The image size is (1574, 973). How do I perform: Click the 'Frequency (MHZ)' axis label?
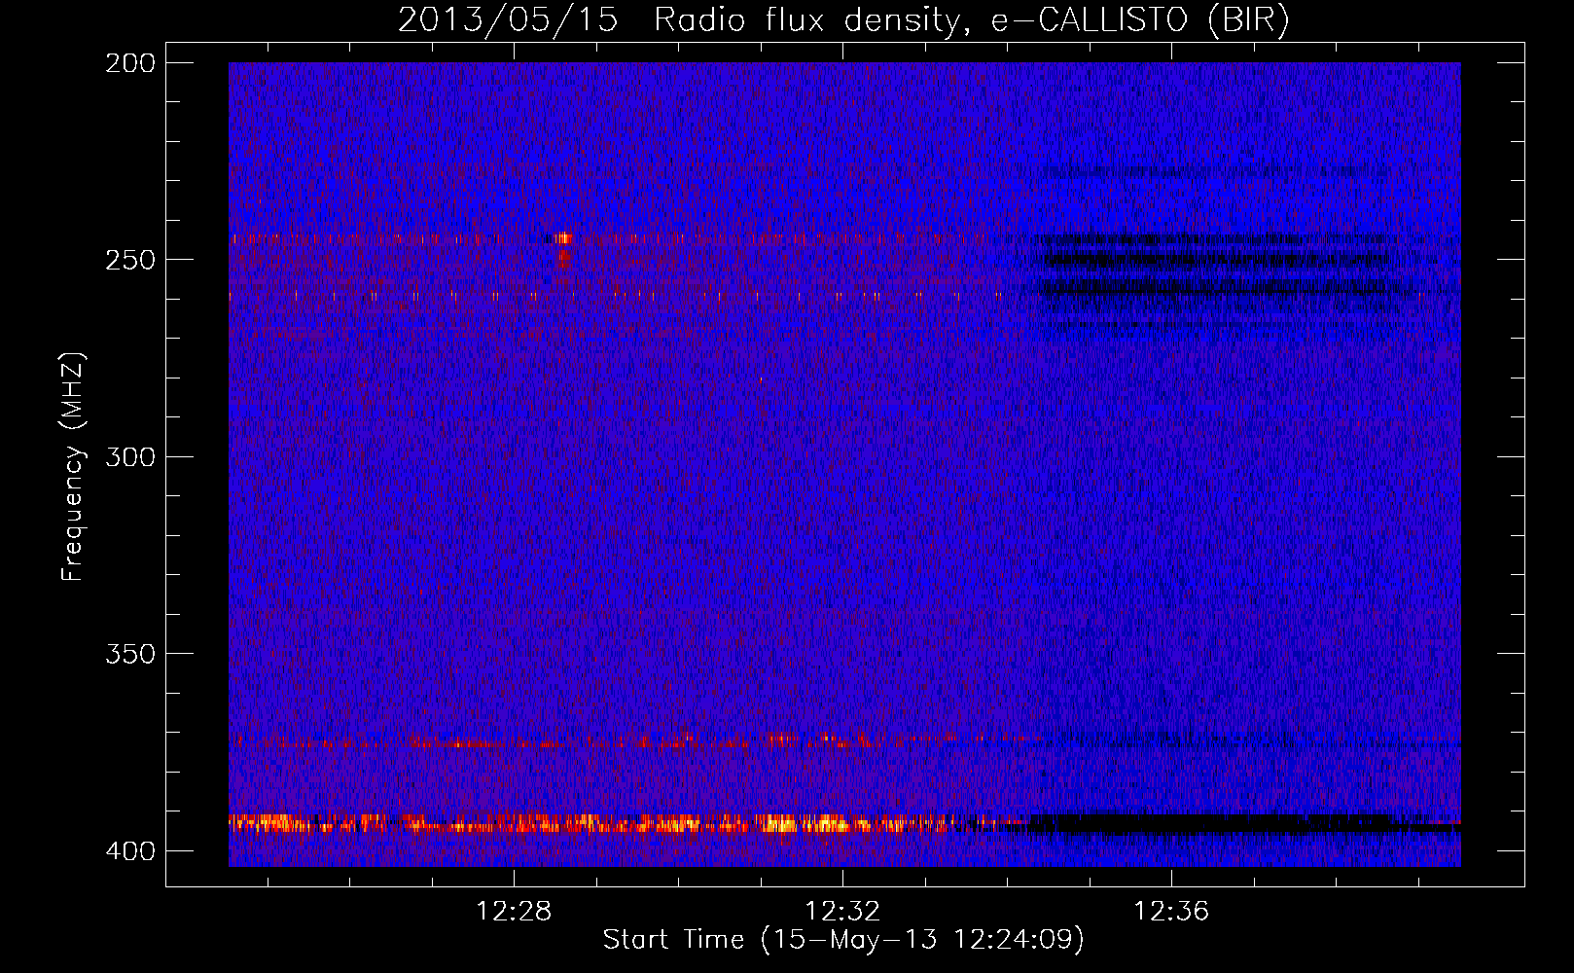pos(73,466)
